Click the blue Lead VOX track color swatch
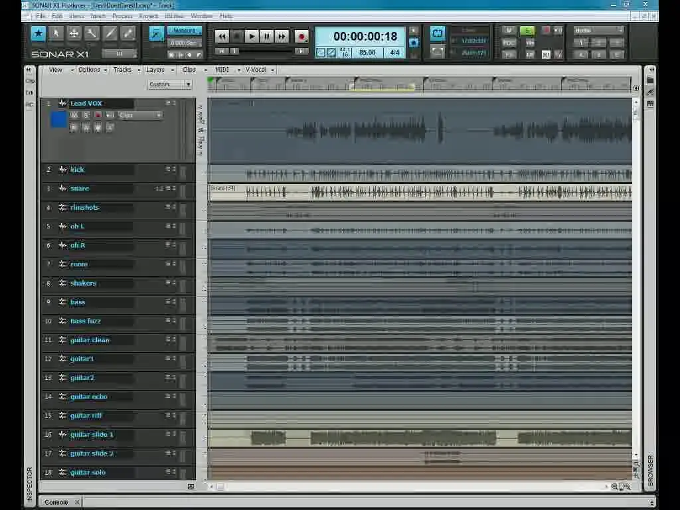Viewport: 680px width, 510px height. [58, 120]
